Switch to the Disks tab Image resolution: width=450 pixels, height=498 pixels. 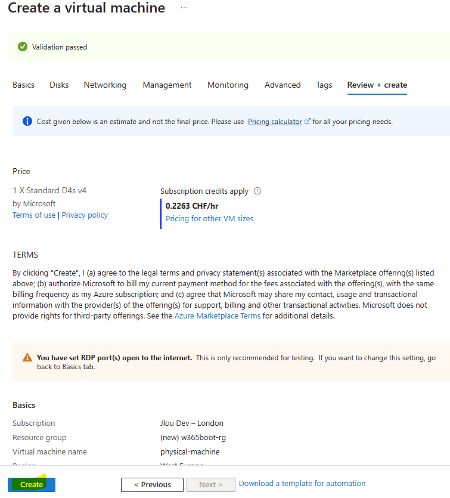point(59,85)
